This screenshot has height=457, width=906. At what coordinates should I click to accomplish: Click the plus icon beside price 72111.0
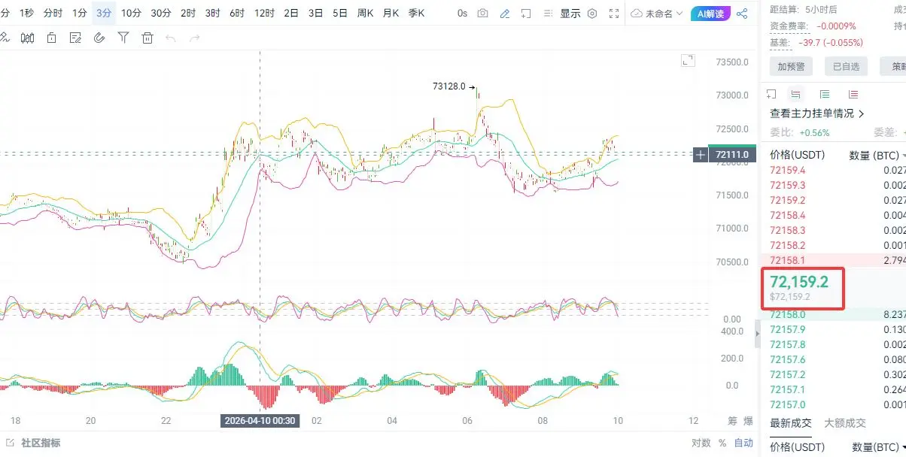(701, 155)
